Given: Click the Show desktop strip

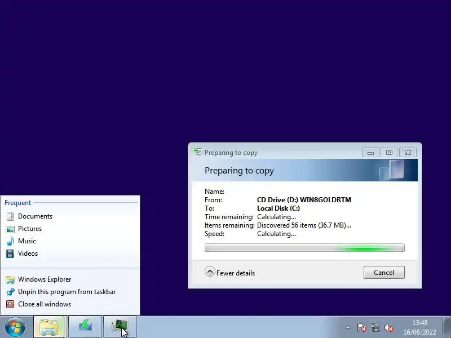Looking at the screenshot, I should 446,327.
